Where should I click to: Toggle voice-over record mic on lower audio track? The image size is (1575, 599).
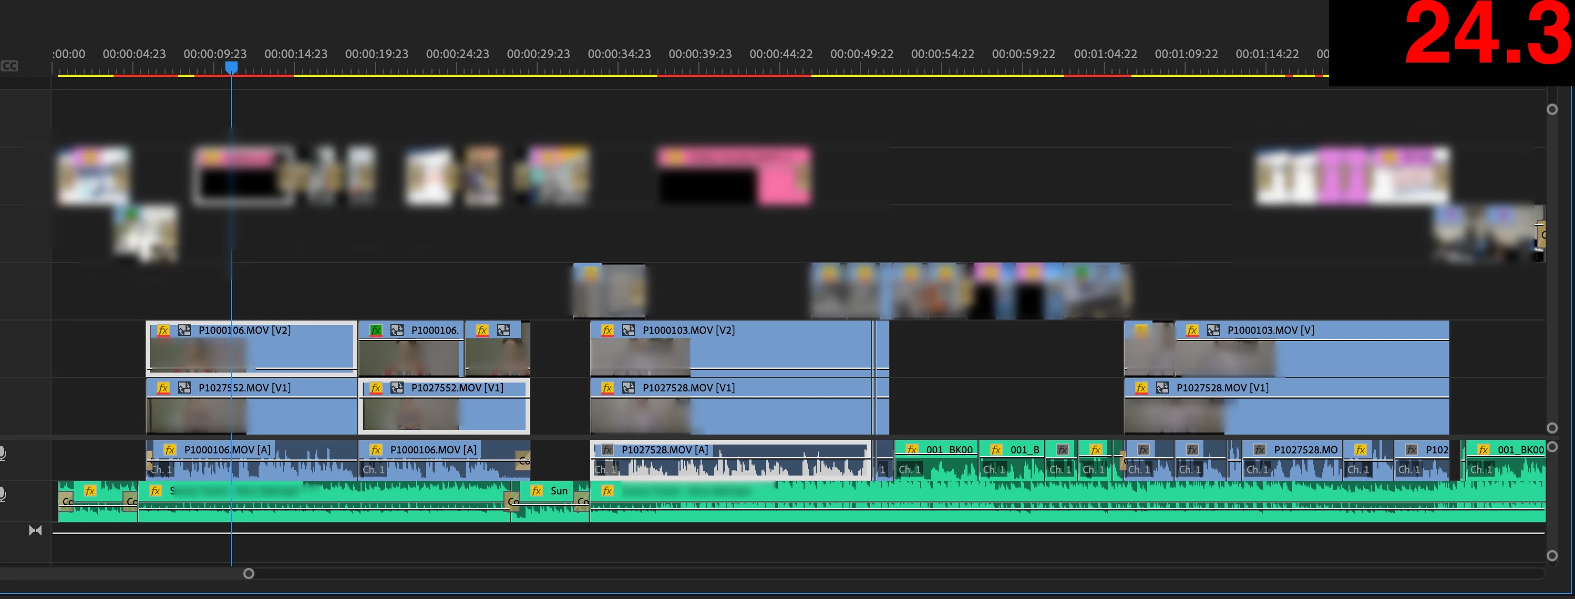[x=2, y=494]
